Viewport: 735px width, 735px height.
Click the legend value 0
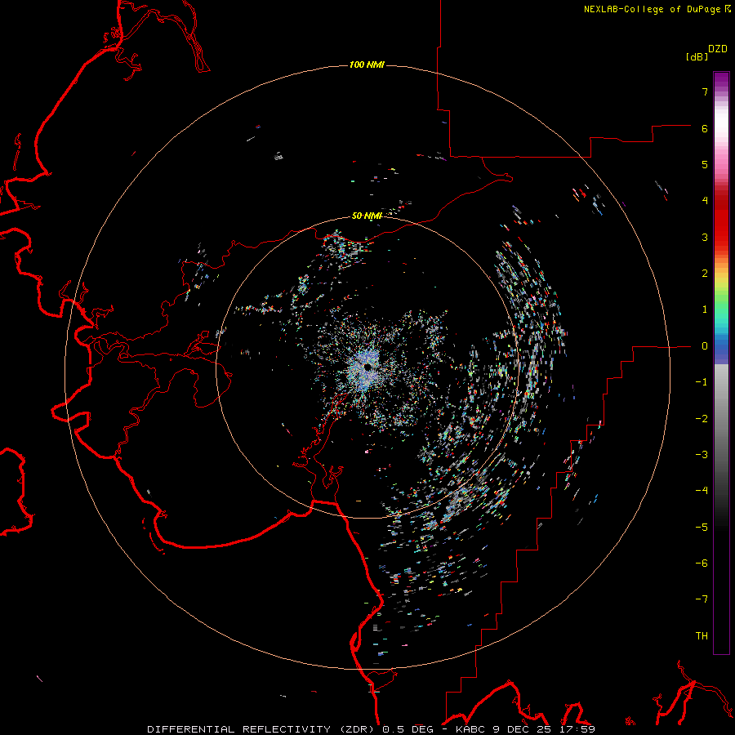(x=705, y=346)
